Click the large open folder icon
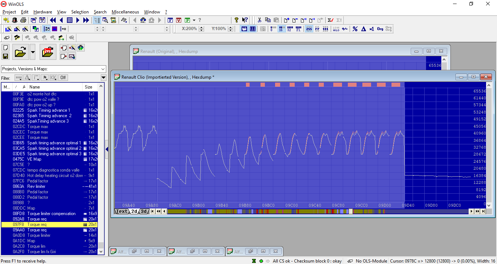Screen dimensions: 497x264 coord(20,52)
